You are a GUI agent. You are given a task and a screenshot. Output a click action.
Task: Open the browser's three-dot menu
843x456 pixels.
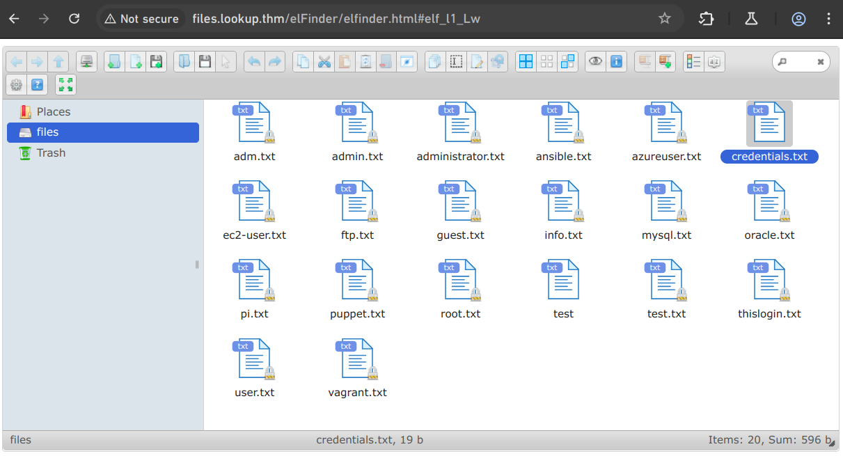828,19
